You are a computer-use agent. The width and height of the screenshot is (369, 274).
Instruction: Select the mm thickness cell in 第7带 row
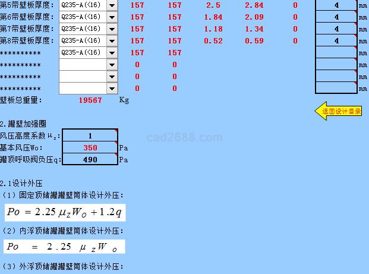[336, 29]
